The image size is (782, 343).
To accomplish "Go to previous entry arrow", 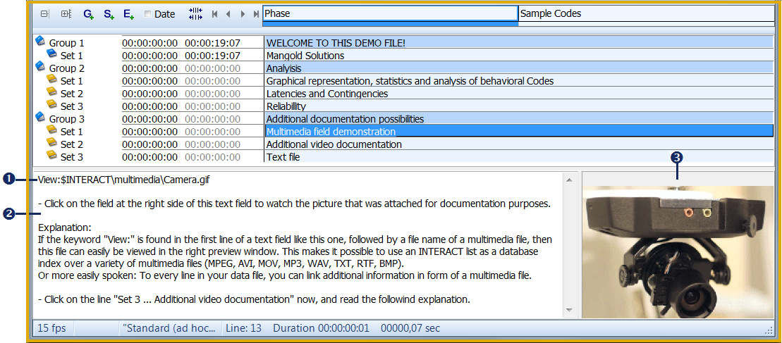I will pyautogui.click(x=228, y=14).
